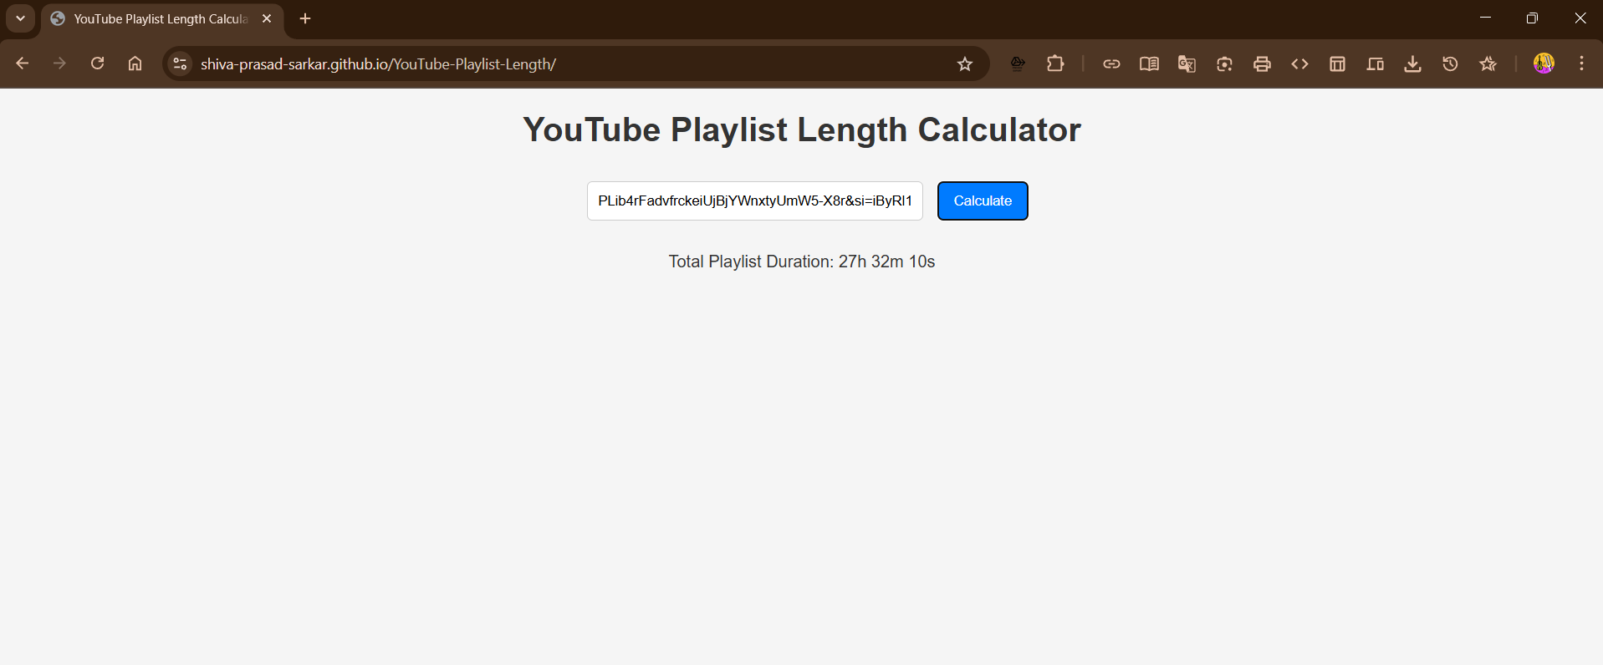Open the Downloads toolbar icon
Screen dimensions: 1603x665
1412,63
